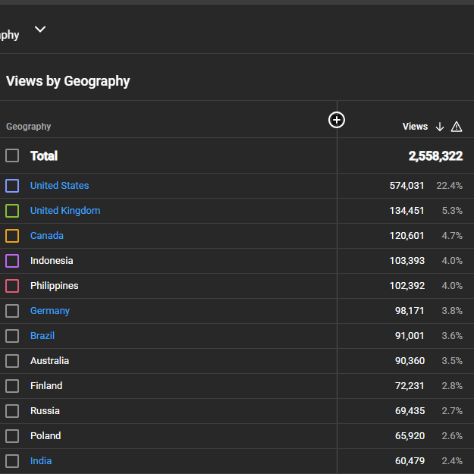Check the Total row checkbox
Screen dimensions: 474x474
[x=12, y=155]
